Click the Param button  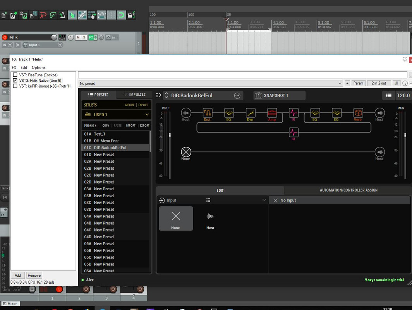pos(358,83)
